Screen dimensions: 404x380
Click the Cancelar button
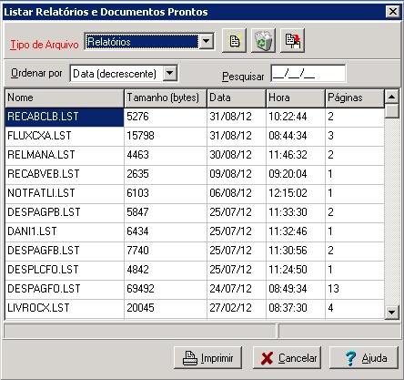click(287, 358)
